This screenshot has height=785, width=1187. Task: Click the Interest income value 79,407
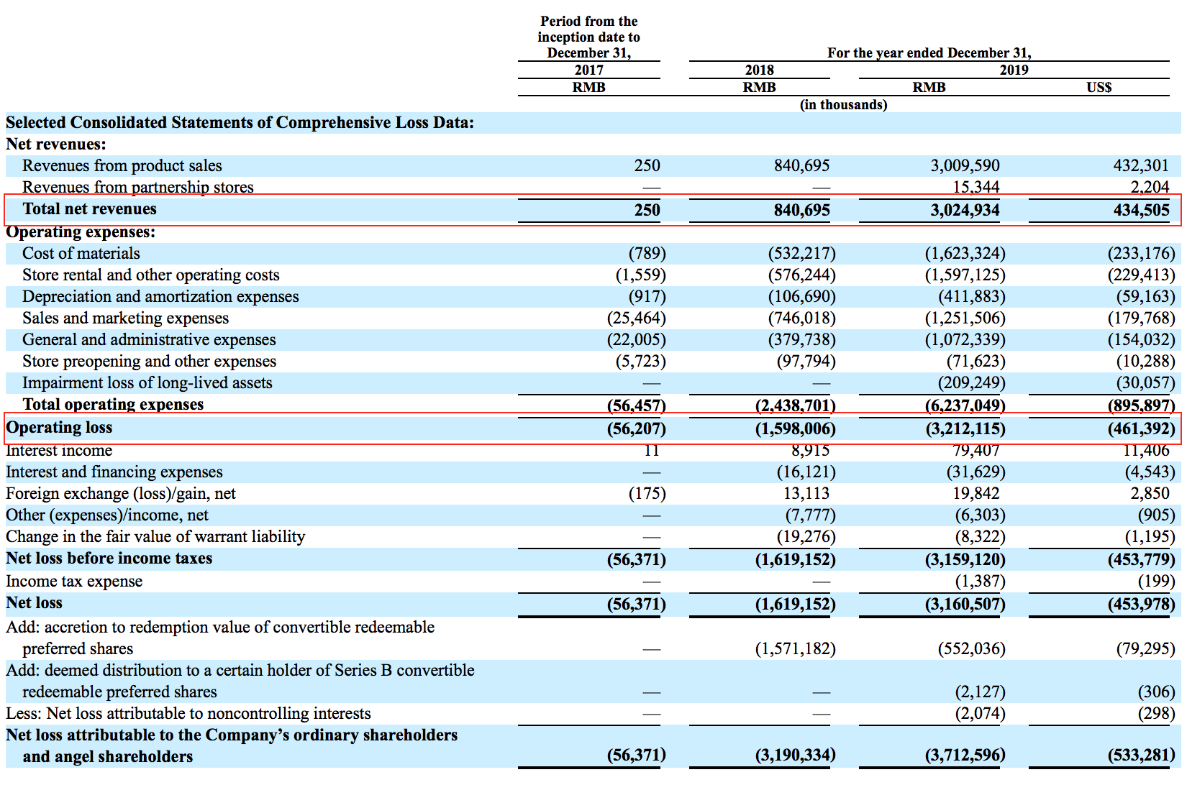(975, 450)
